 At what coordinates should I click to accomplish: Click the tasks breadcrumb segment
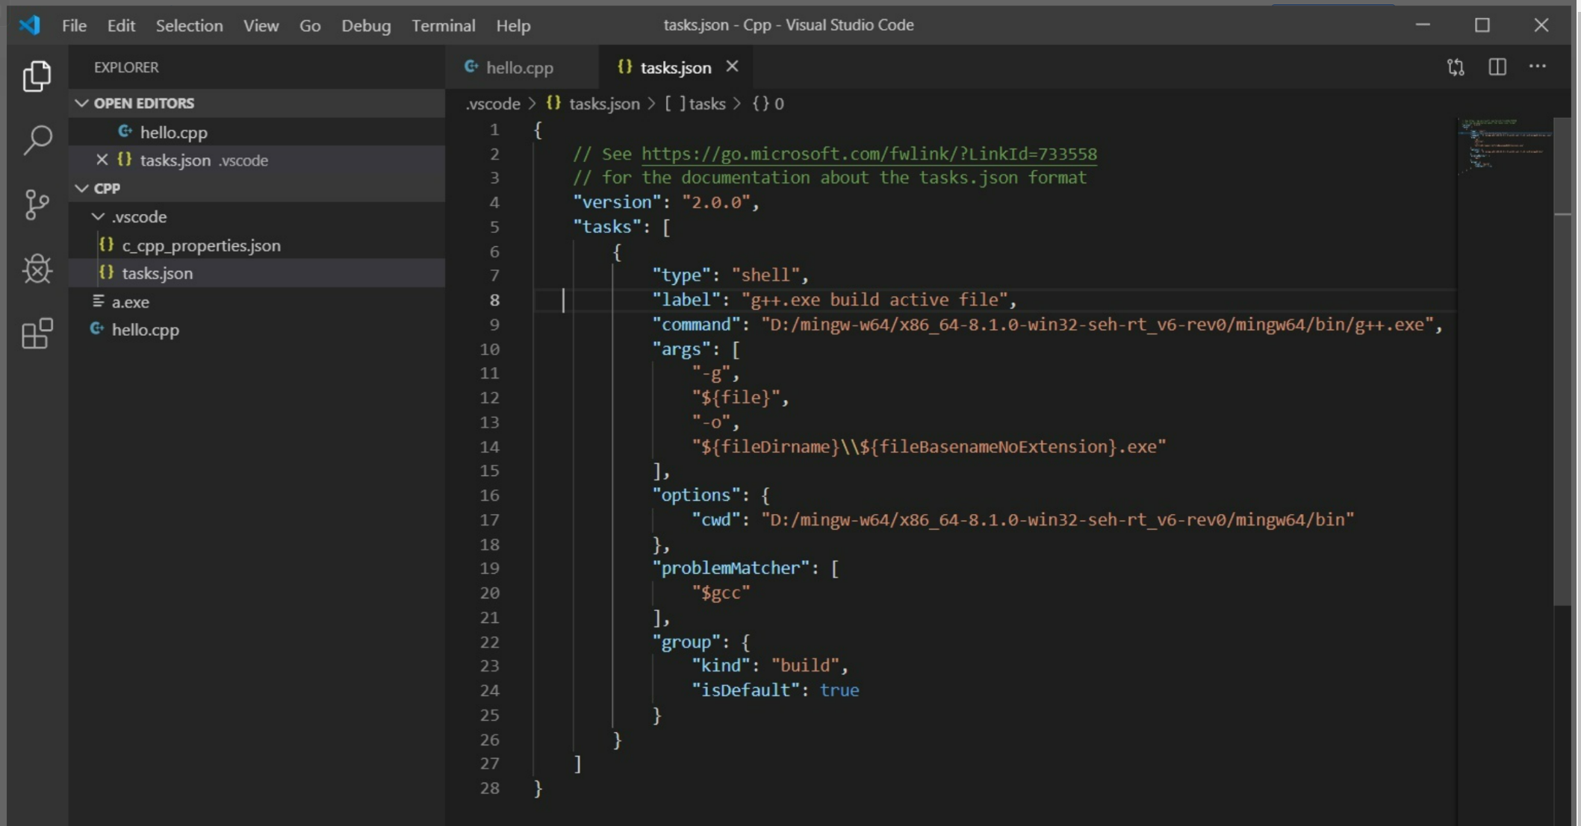[706, 104]
